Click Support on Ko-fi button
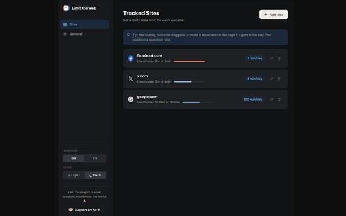 (84, 210)
